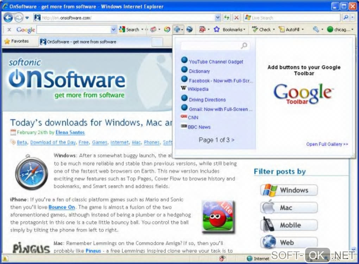Click the magnifier icon in gadget popup
This screenshot has width=359, height=264.
(244, 45)
